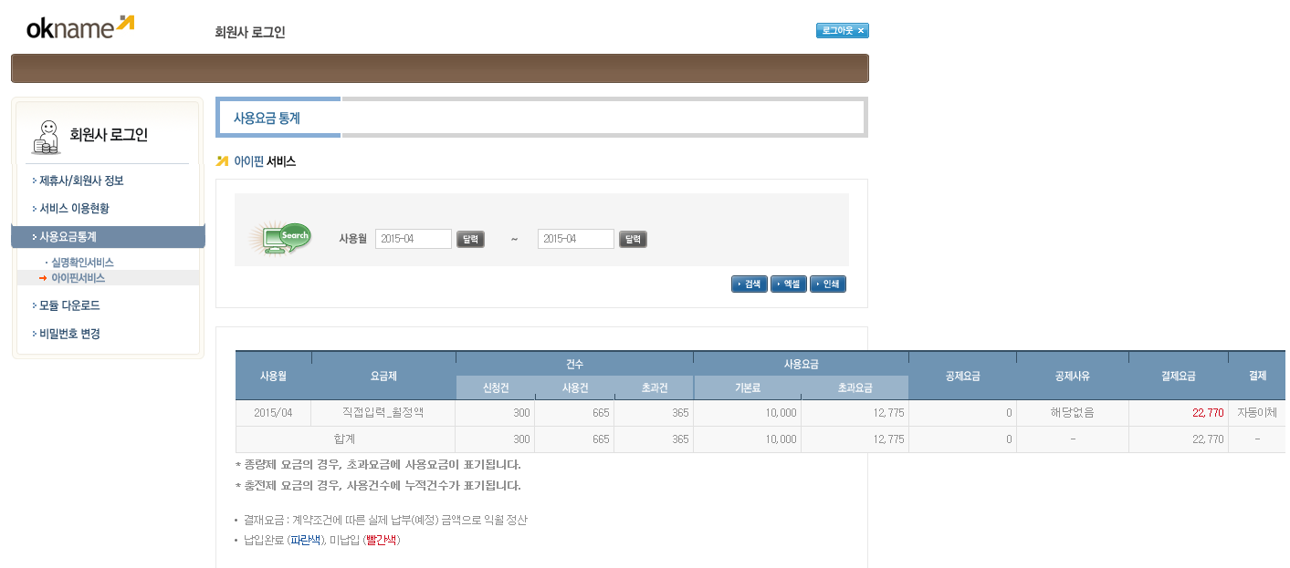Click the green Search monitor icon
The image size is (1290, 568).
[x=283, y=239]
